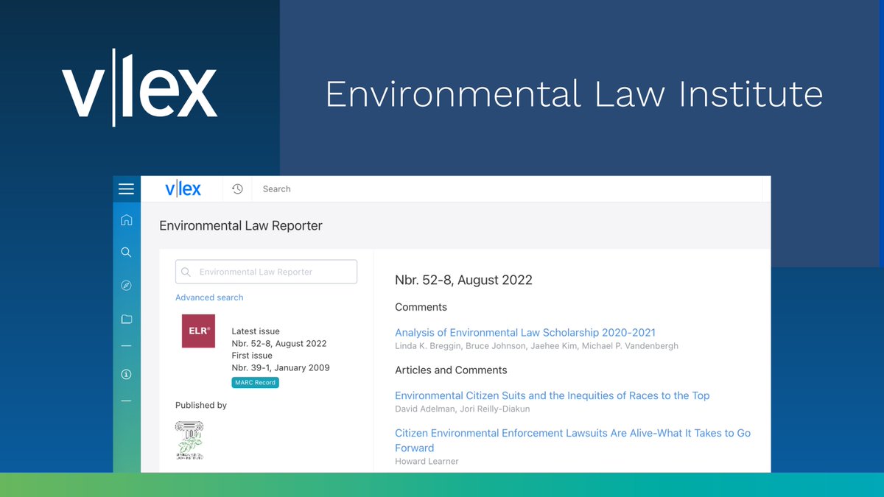The height and width of the screenshot is (497, 884).
Task: Click the info circle icon in sidebar
Action: tap(126, 375)
